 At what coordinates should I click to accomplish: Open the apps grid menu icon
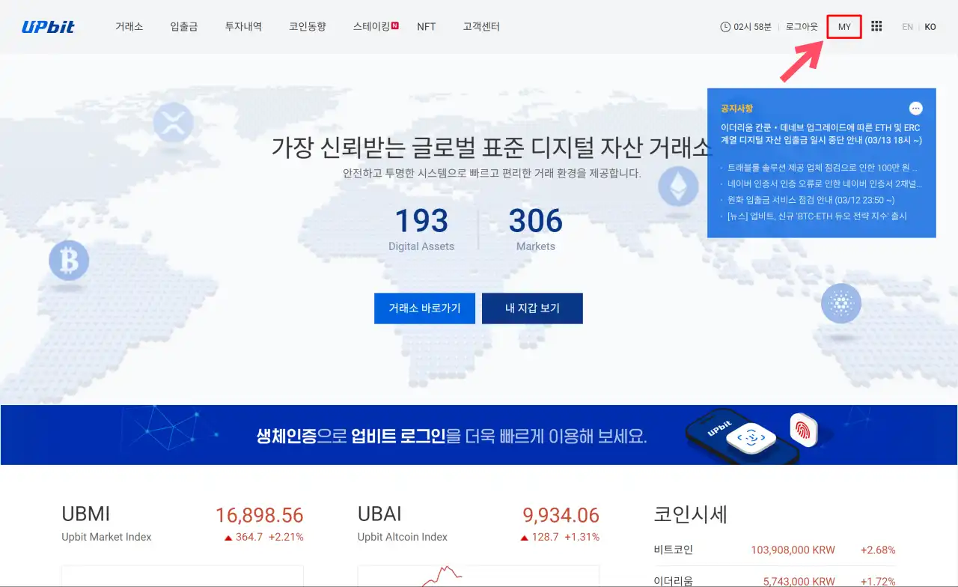coord(876,26)
